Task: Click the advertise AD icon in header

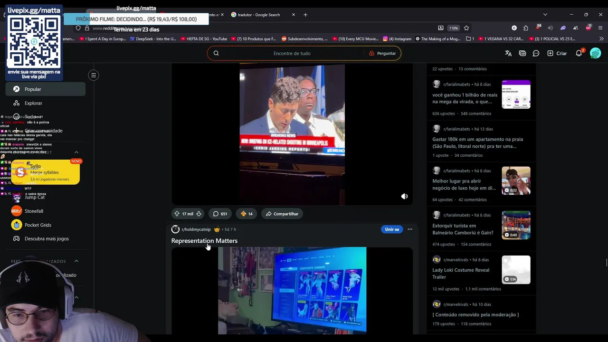Action: 522,53
